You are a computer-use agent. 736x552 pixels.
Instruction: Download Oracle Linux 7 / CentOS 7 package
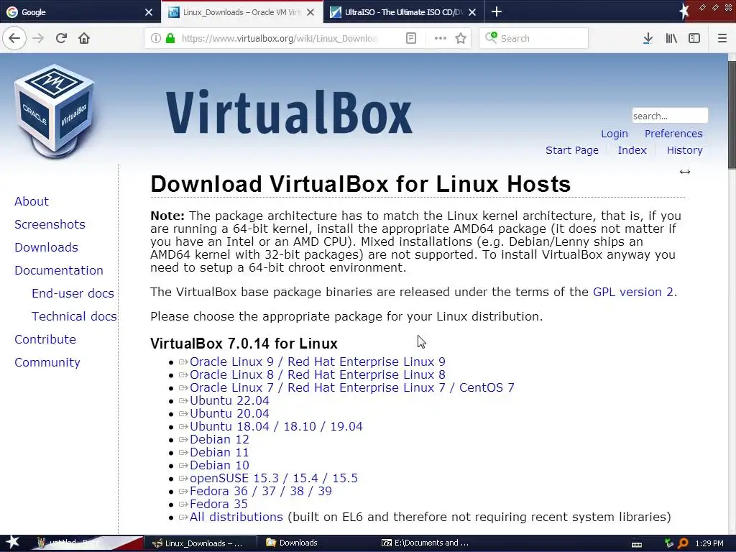pyautogui.click(x=352, y=387)
